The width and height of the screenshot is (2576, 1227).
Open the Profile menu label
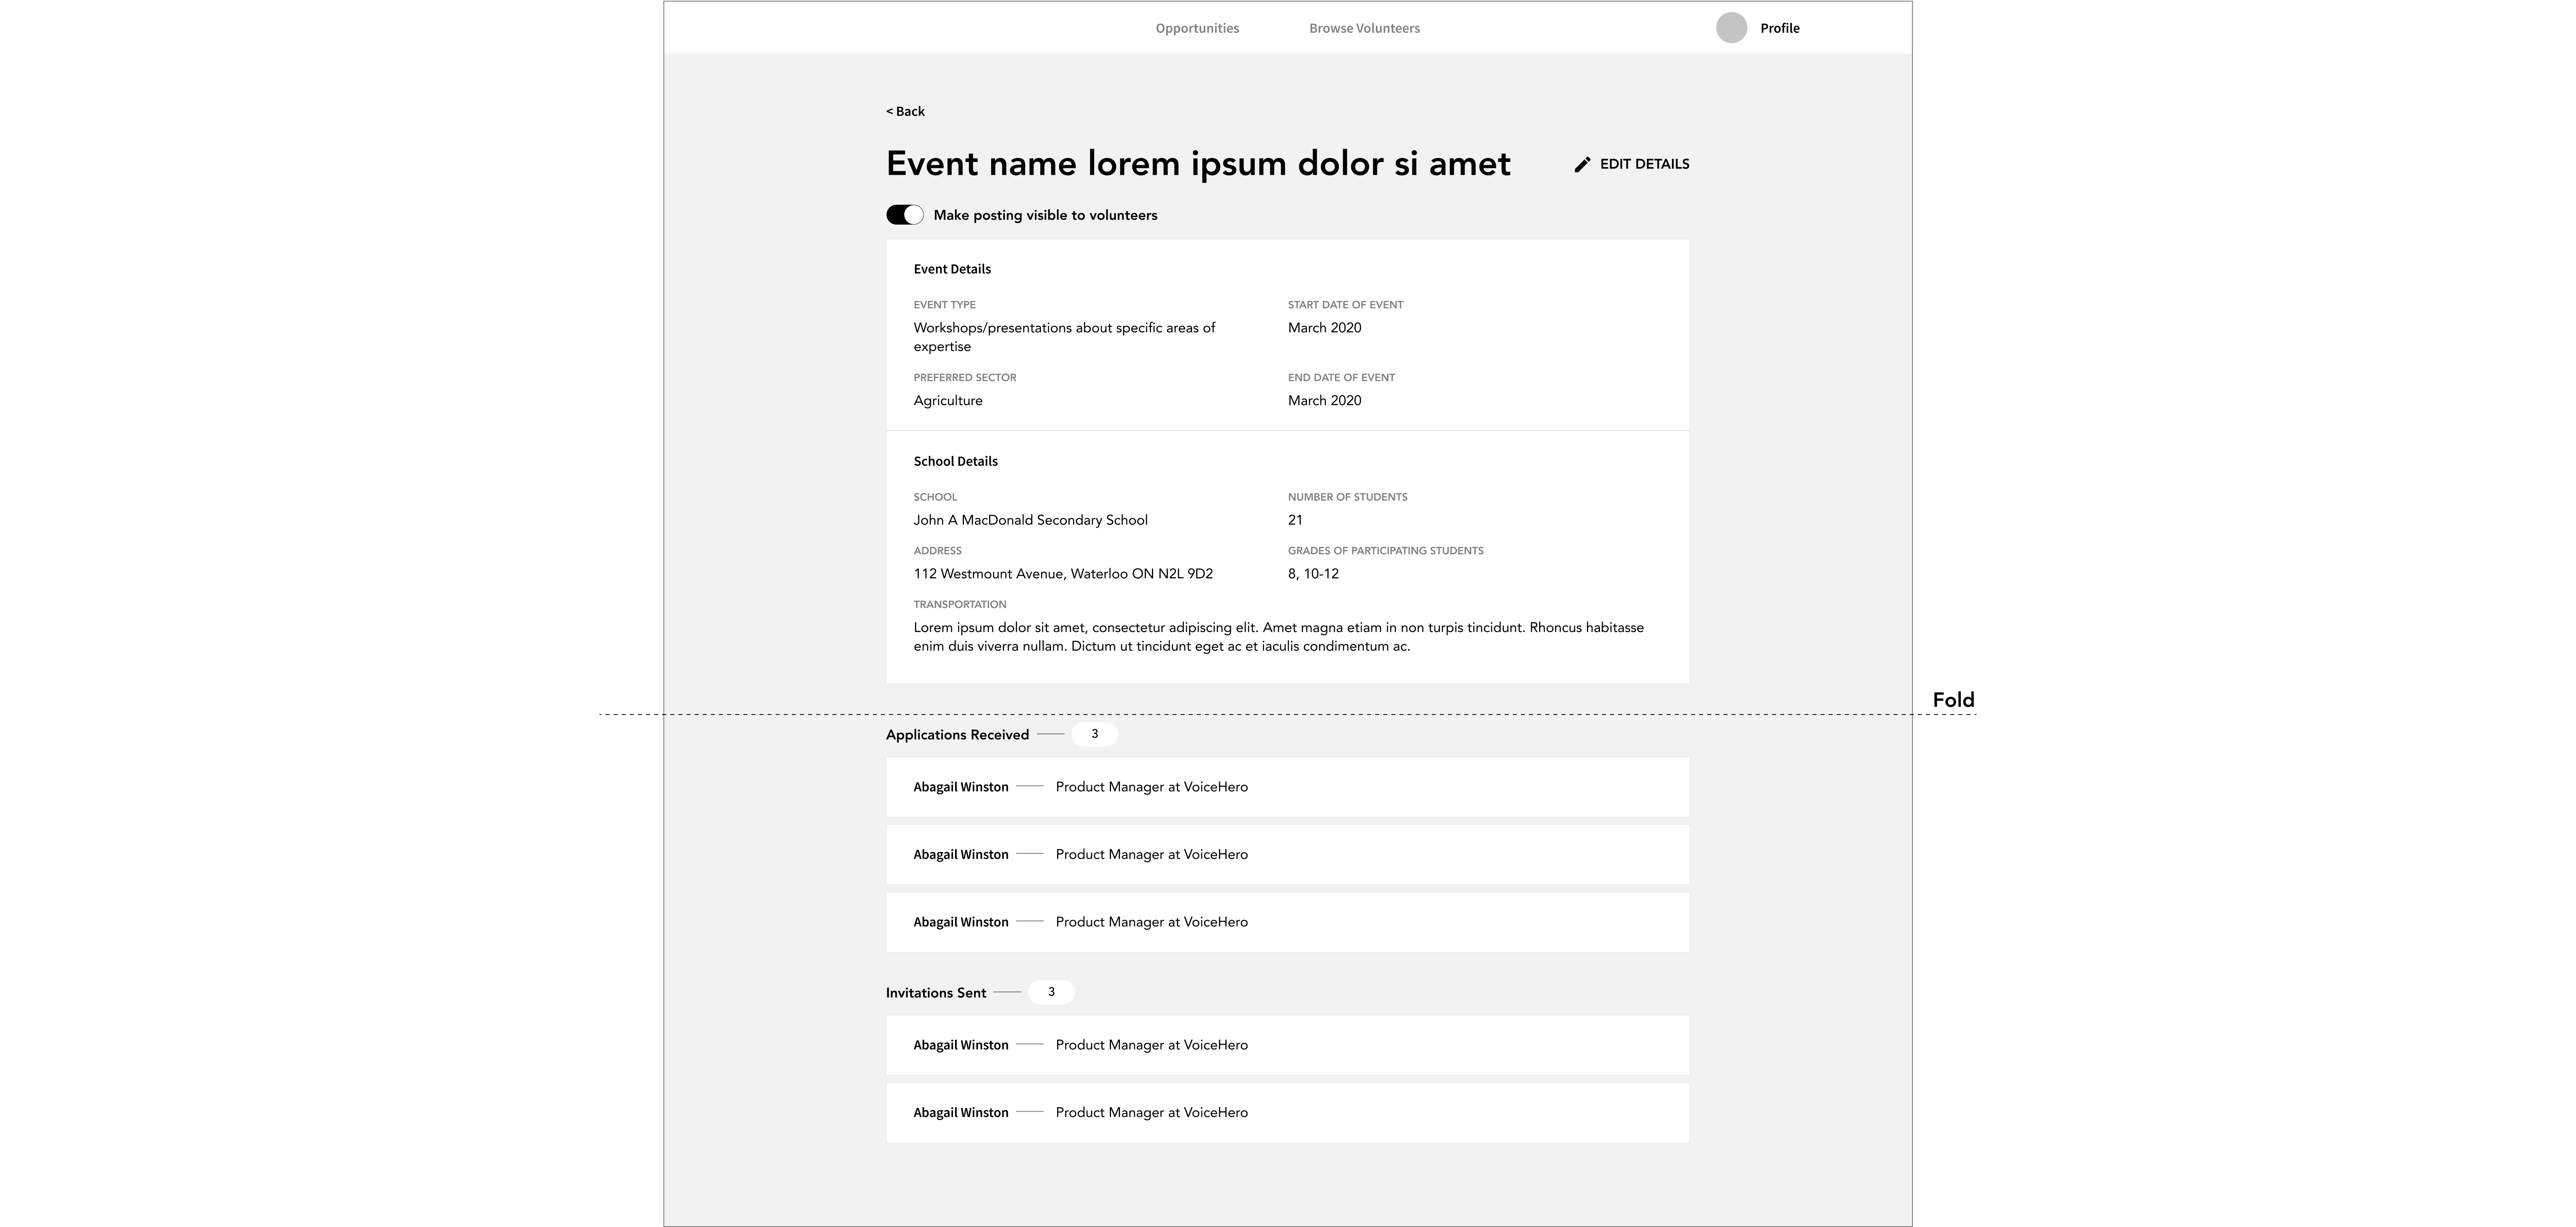click(x=1780, y=28)
